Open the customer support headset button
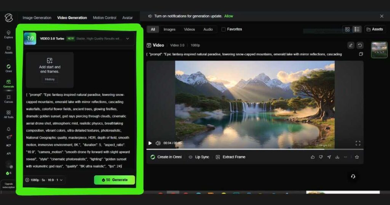This screenshot has width=390, height=205. (x=353, y=176)
